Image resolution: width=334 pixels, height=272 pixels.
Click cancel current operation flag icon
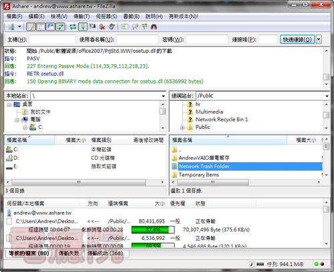(92, 27)
